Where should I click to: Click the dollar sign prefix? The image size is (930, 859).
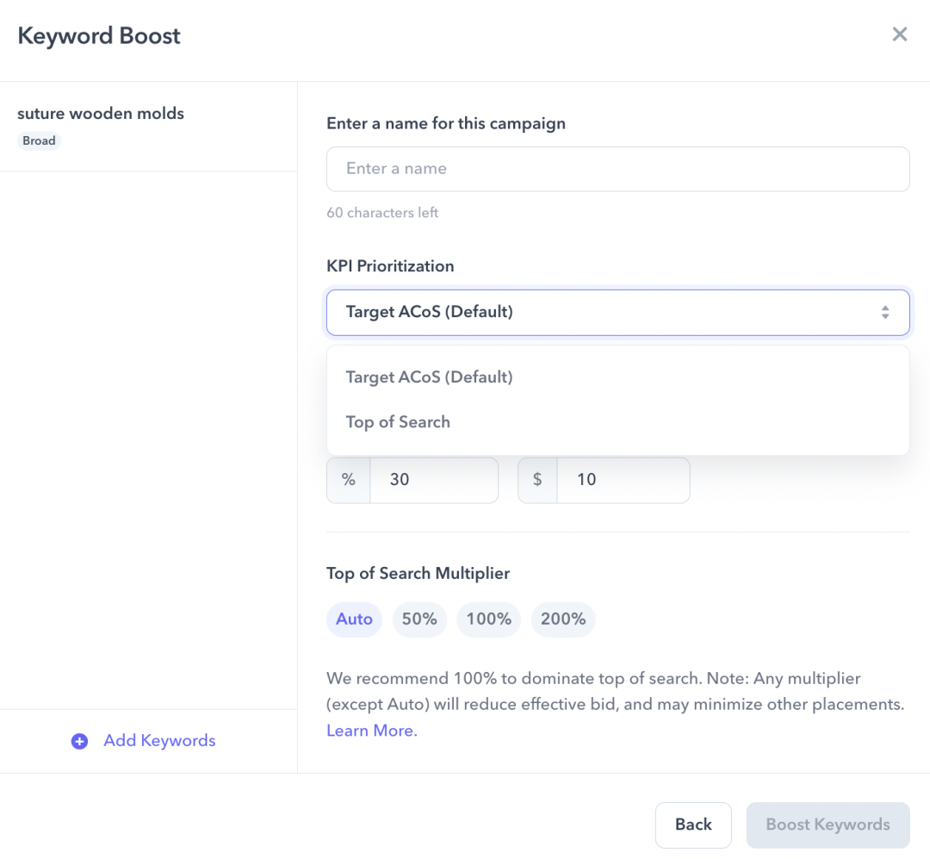coord(537,480)
